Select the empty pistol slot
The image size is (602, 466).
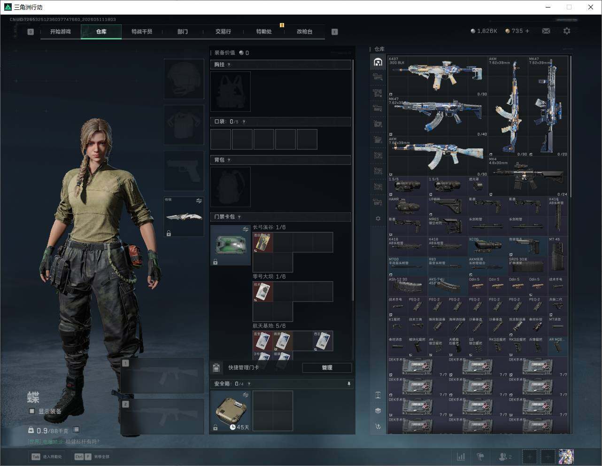coord(184,171)
